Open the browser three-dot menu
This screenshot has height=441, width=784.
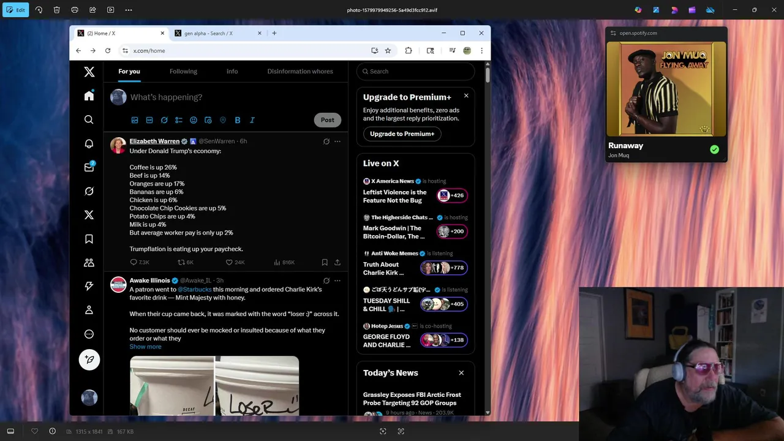coord(481,51)
